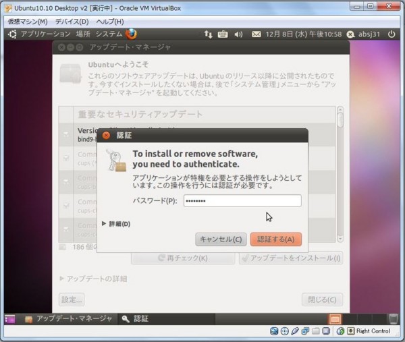Click the date and time clock
The width and height of the screenshot is (405, 342).
click(x=304, y=34)
